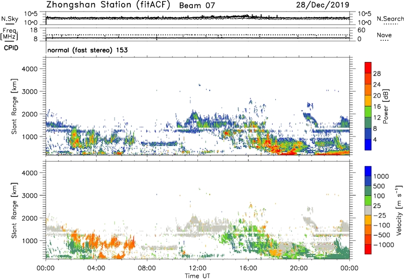Click the '20' value on power colorbar
Image resolution: width=404 pixels, height=279 pixels.
(377, 96)
